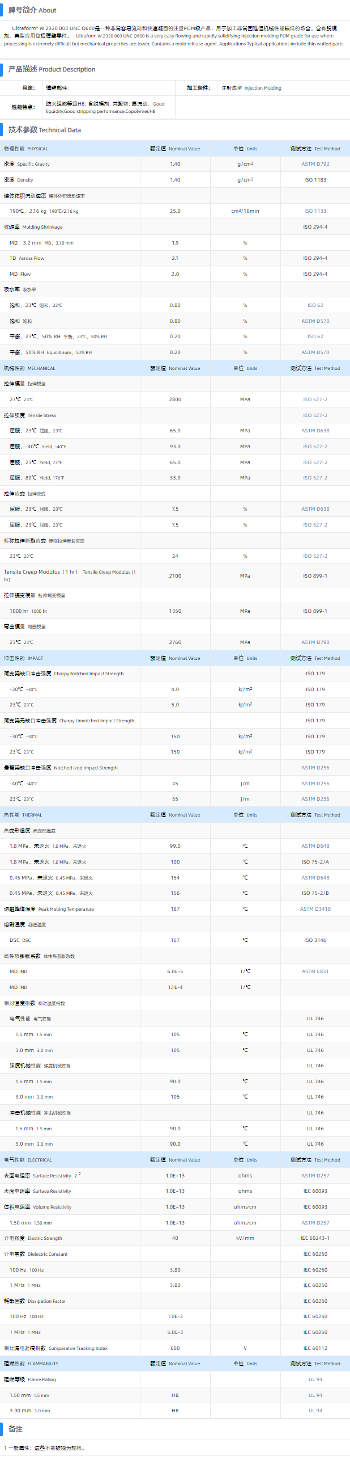This screenshot has width=350, height=1460.
Task: Open ASTM D3418 link for Peak Melting Temperature
Action: coord(315,909)
